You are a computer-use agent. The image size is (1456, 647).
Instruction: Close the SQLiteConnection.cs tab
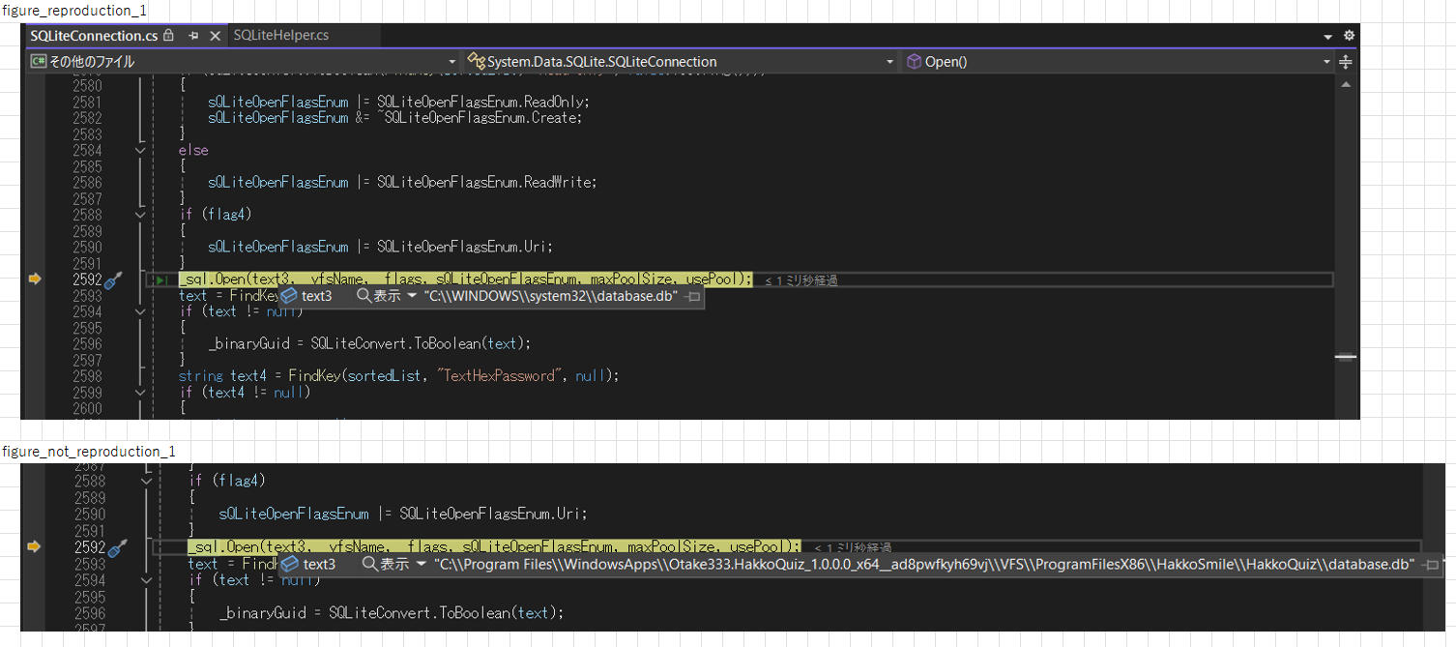(x=215, y=36)
